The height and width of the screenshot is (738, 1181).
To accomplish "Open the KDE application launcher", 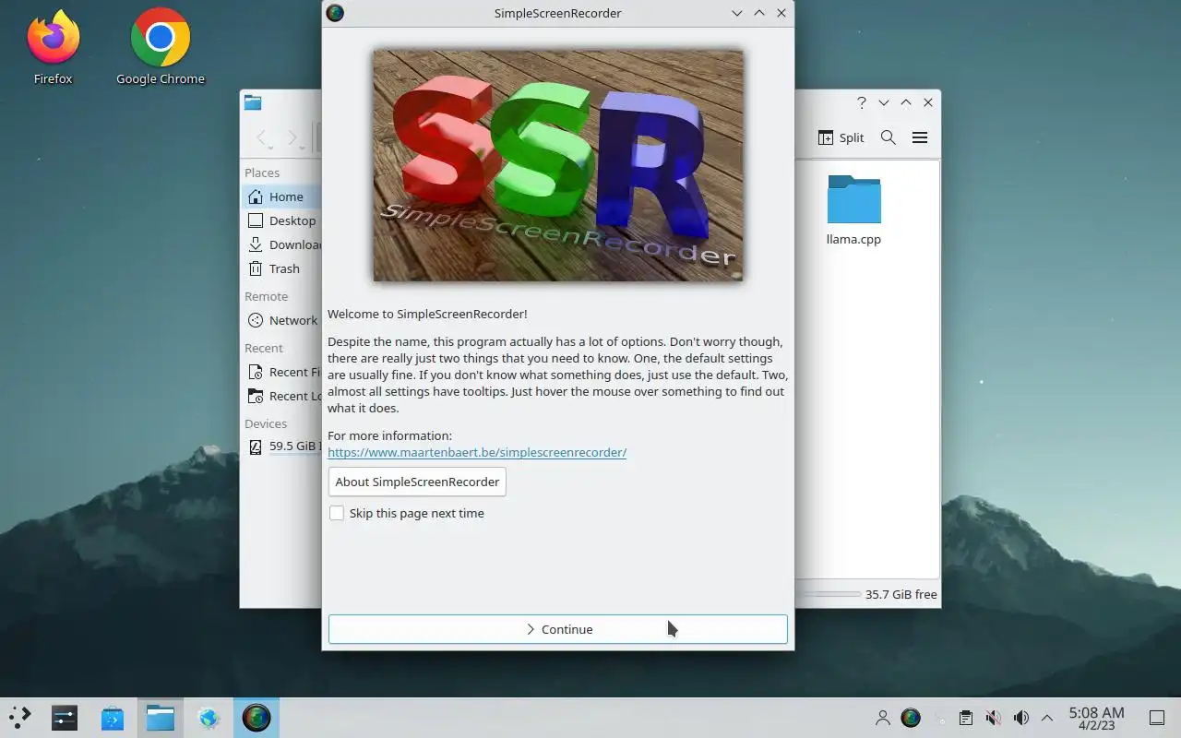I will tap(20, 718).
